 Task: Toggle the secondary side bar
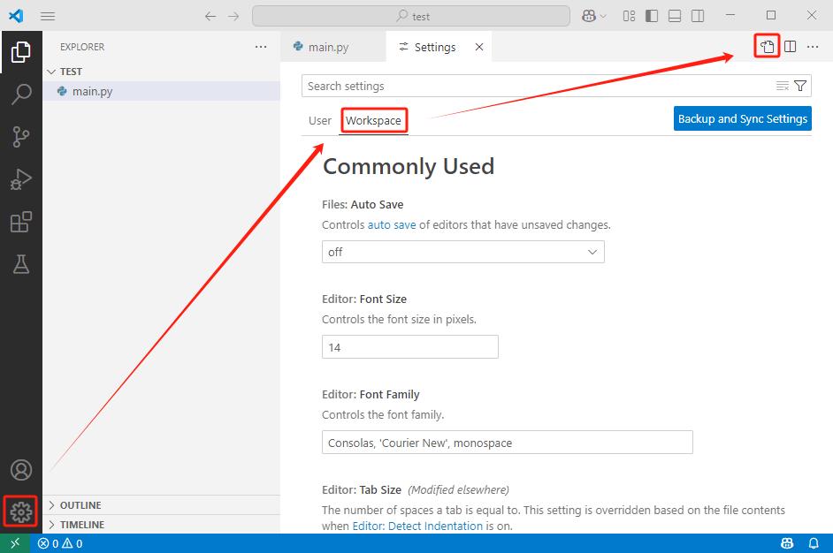tap(698, 16)
